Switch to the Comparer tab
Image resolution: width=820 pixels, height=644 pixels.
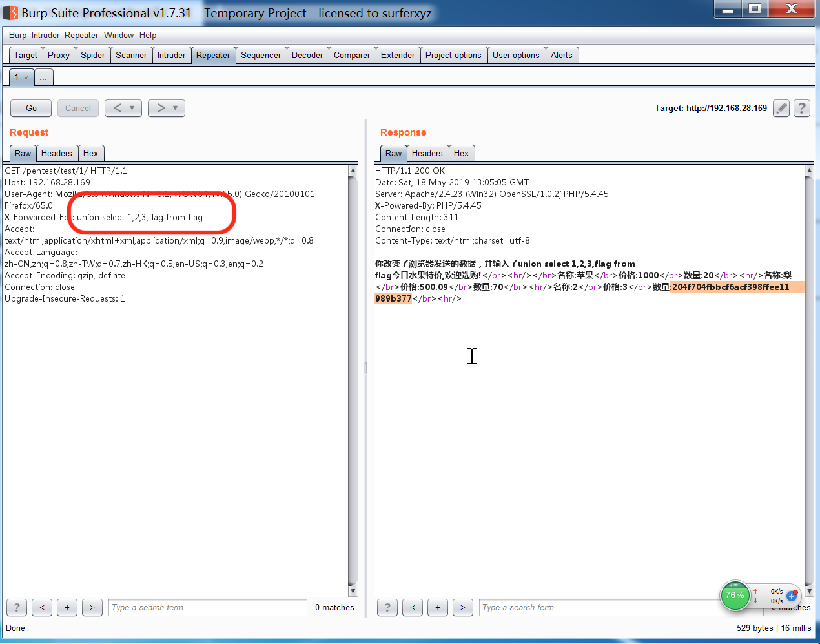tap(352, 55)
